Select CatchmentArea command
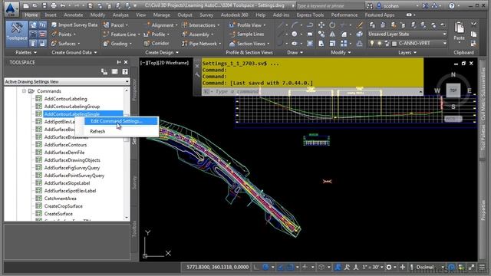 (60, 199)
